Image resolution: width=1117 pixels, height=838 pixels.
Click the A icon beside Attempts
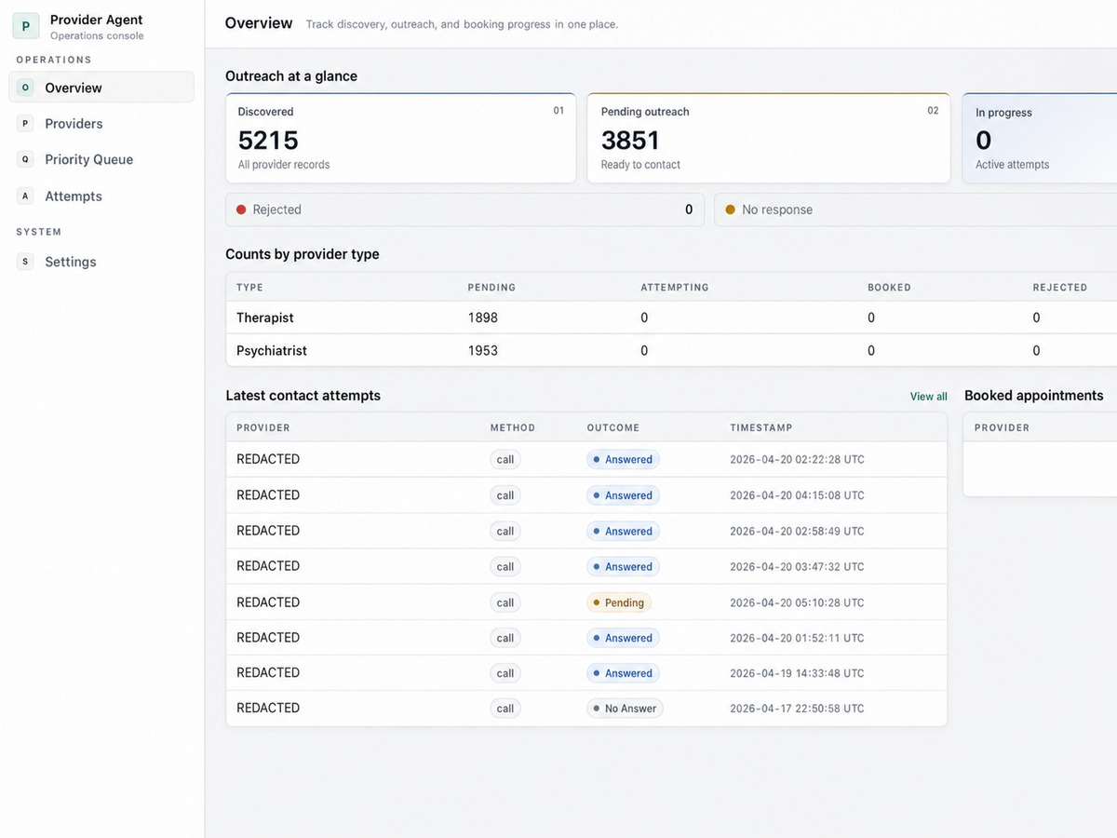point(25,196)
